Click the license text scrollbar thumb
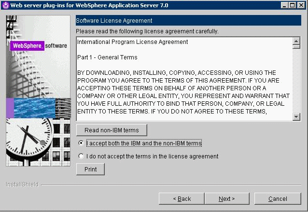The width and height of the screenshot is (308, 212). point(296,47)
